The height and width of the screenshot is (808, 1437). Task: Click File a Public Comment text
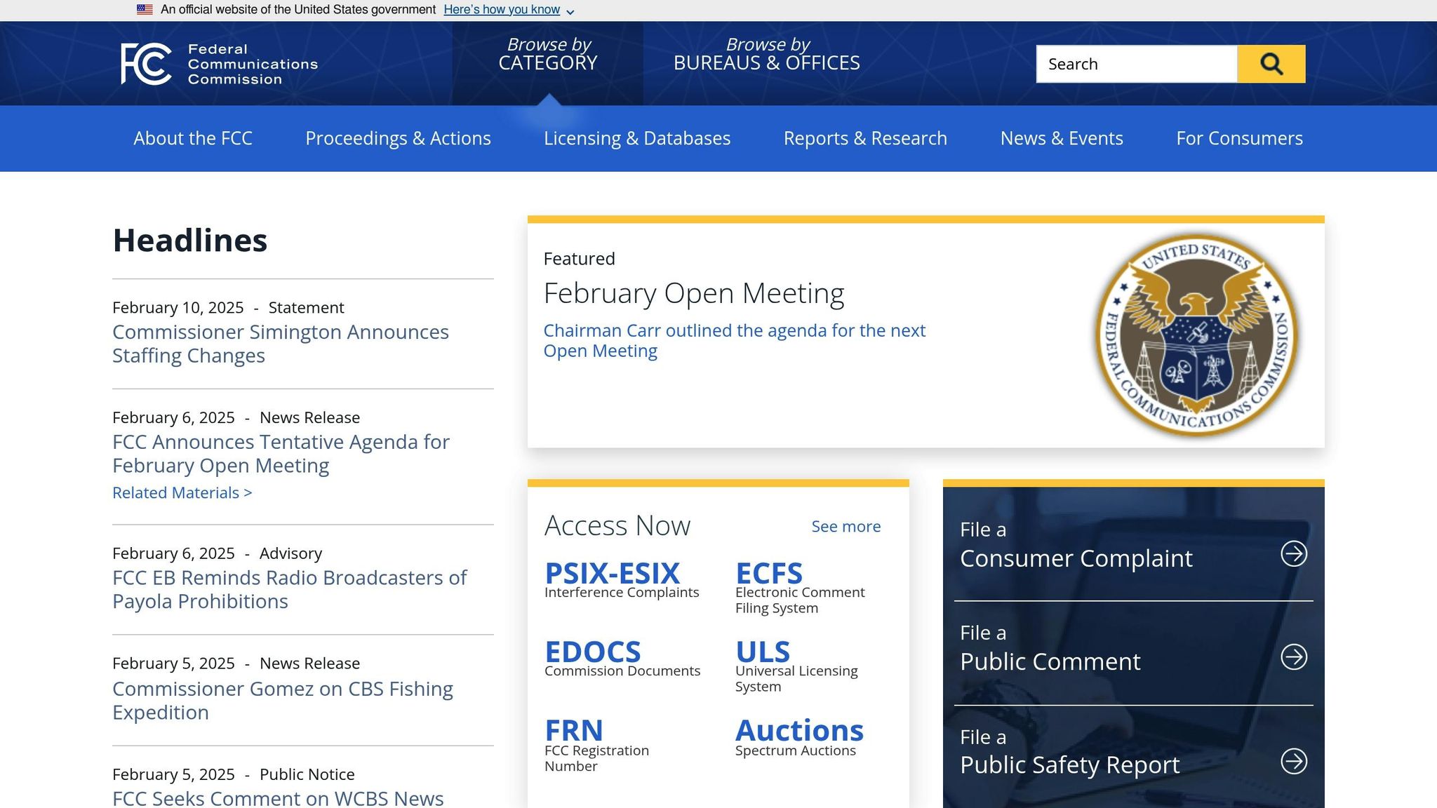click(1050, 648)
